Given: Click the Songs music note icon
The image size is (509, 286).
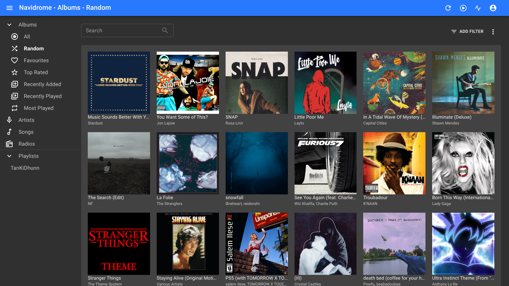Looking at the screenshot, I should 9,132.
